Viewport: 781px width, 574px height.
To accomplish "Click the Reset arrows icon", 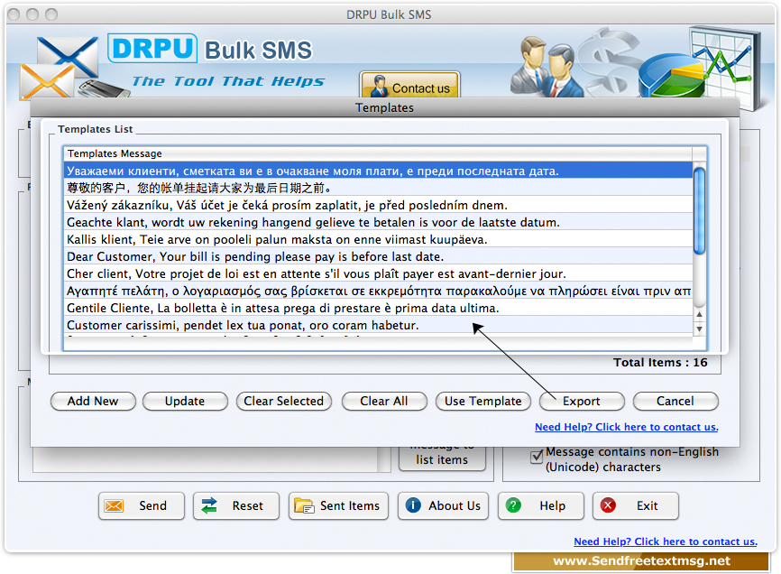I will point(209,505).
